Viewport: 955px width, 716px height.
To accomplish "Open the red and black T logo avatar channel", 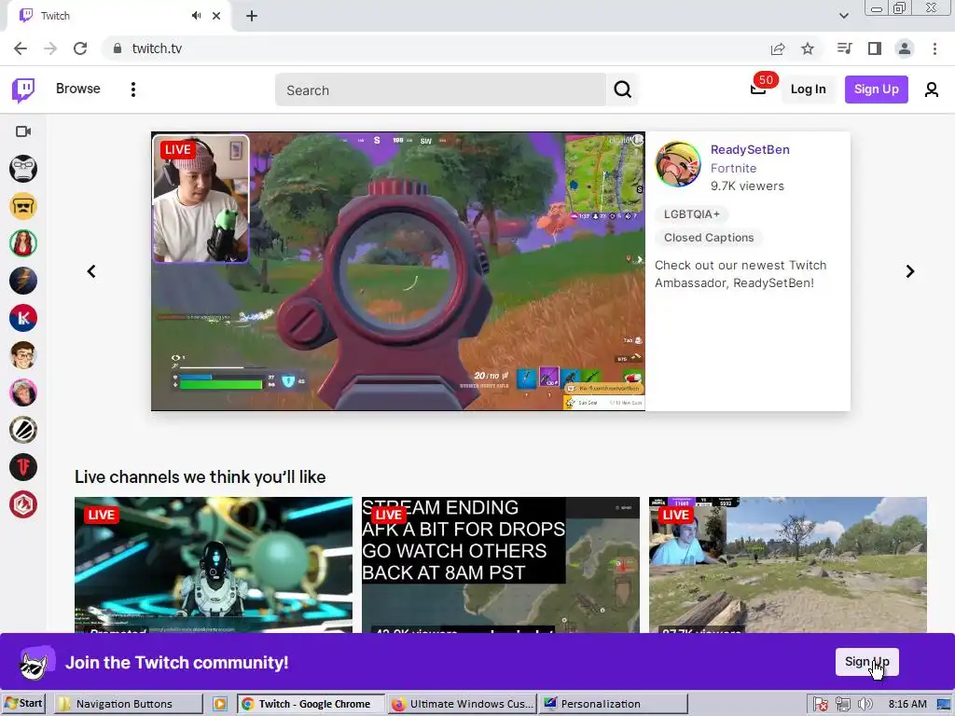I will coord(23,468).
